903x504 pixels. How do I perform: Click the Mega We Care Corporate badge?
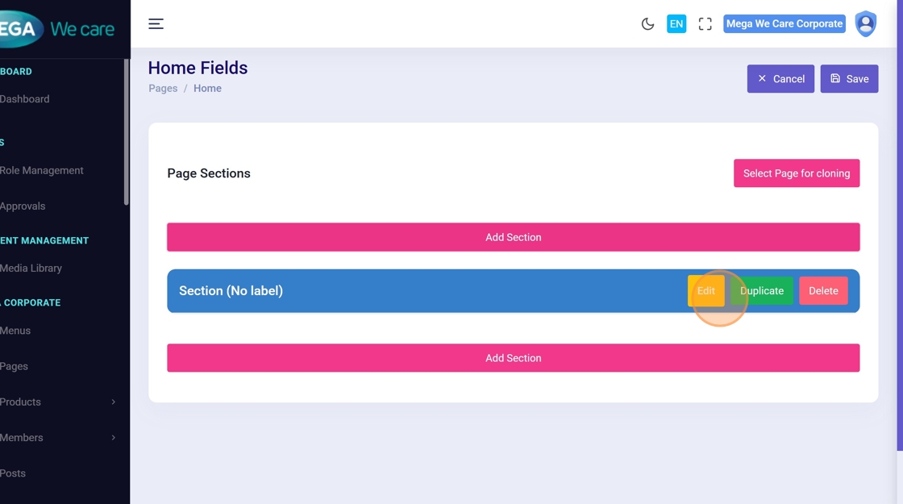tap(784, 24)
